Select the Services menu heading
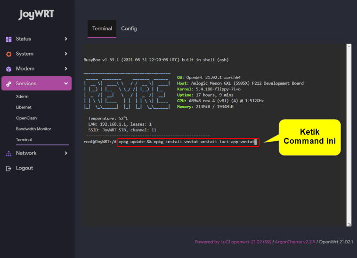357x258 pixels. pos(36,83)
